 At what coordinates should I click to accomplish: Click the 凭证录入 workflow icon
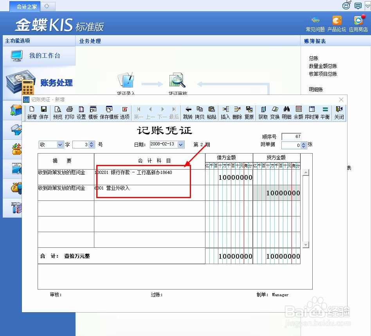click(126, 83)
